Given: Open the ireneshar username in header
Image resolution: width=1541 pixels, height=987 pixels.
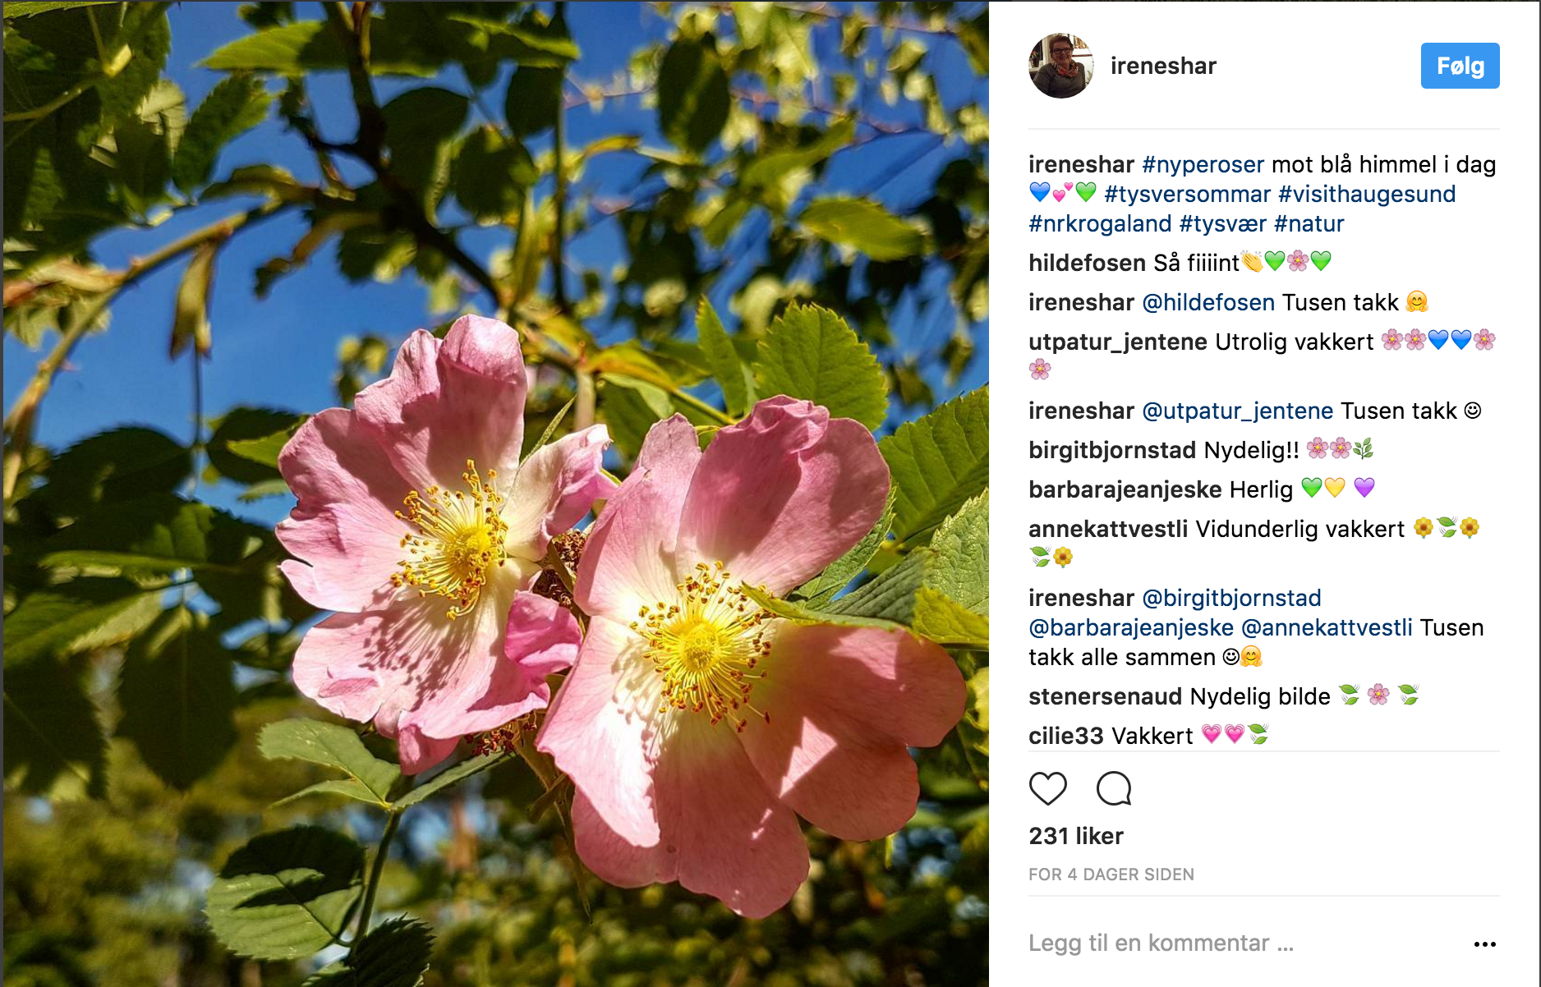Looking at the screenshot, I should 1163,66.
